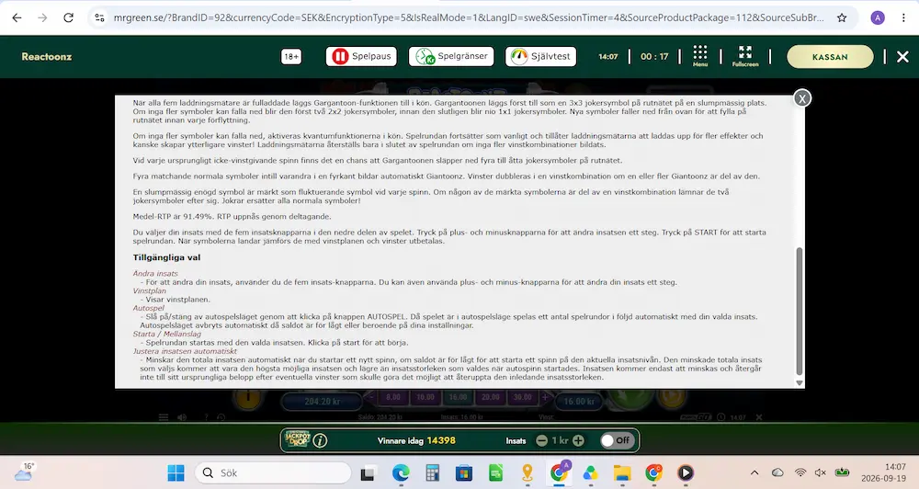Click the scrollbar down arrow in rules popup

(799, 383)
